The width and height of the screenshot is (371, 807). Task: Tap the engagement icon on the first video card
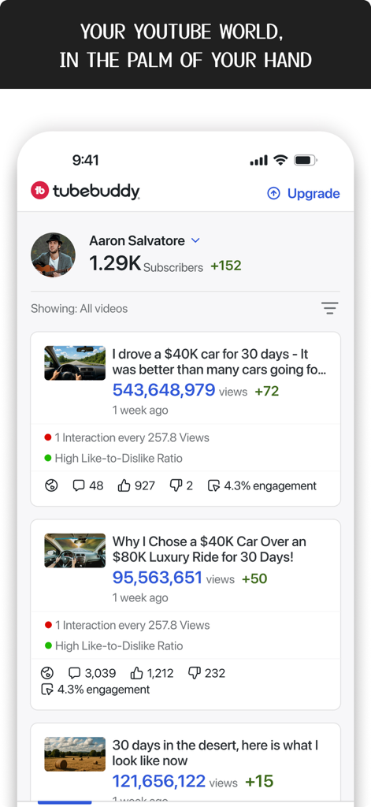coord(213,485)
